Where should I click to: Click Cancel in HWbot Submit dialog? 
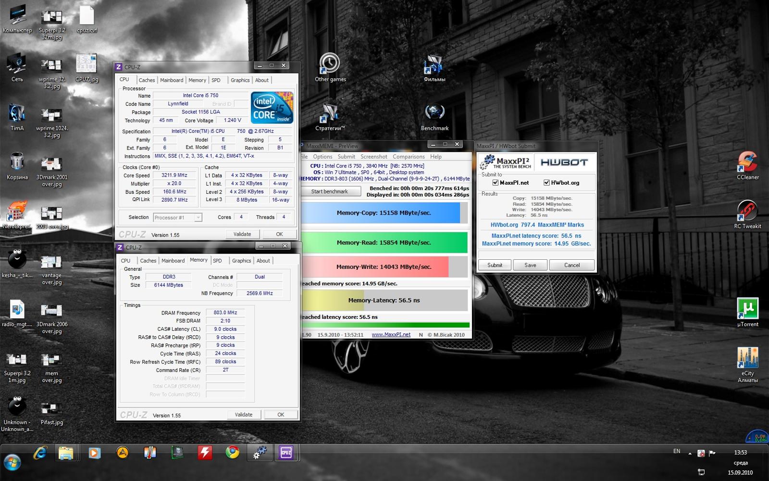pyautogui.click(x=572, y=265)
